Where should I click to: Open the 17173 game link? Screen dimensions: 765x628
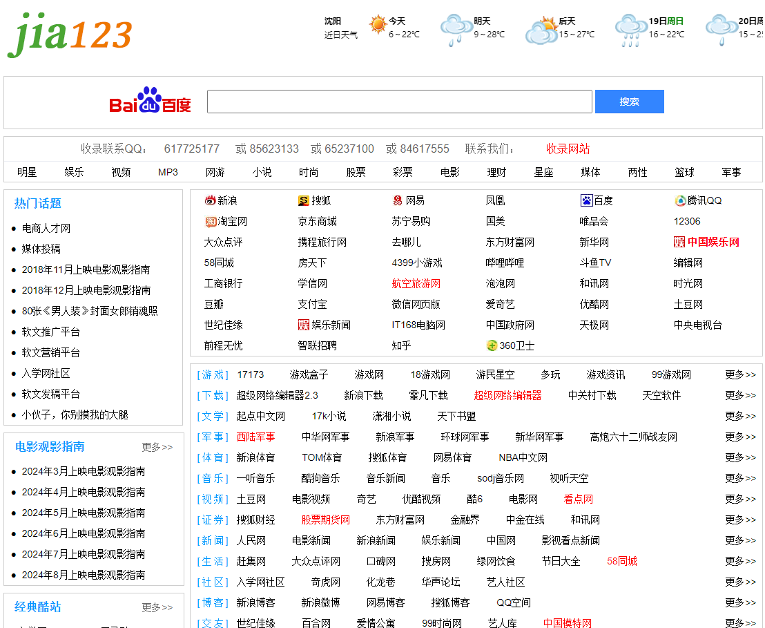[251, 374]
